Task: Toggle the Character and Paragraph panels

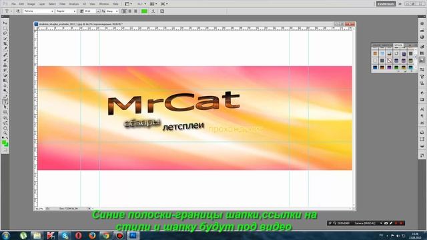Action: pyautogui.click(x=162, y=11)
